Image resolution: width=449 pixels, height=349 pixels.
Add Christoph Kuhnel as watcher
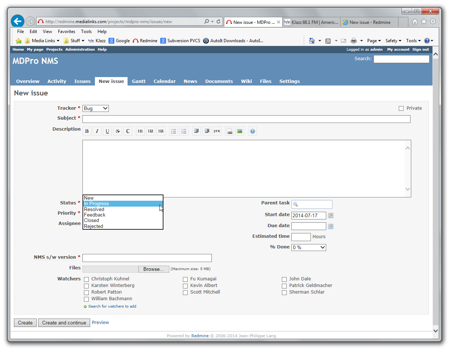[87, 279]
